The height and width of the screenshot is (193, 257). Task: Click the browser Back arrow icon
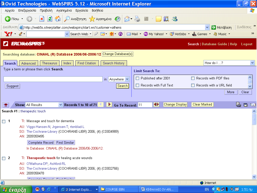click(x=8, y=19)
